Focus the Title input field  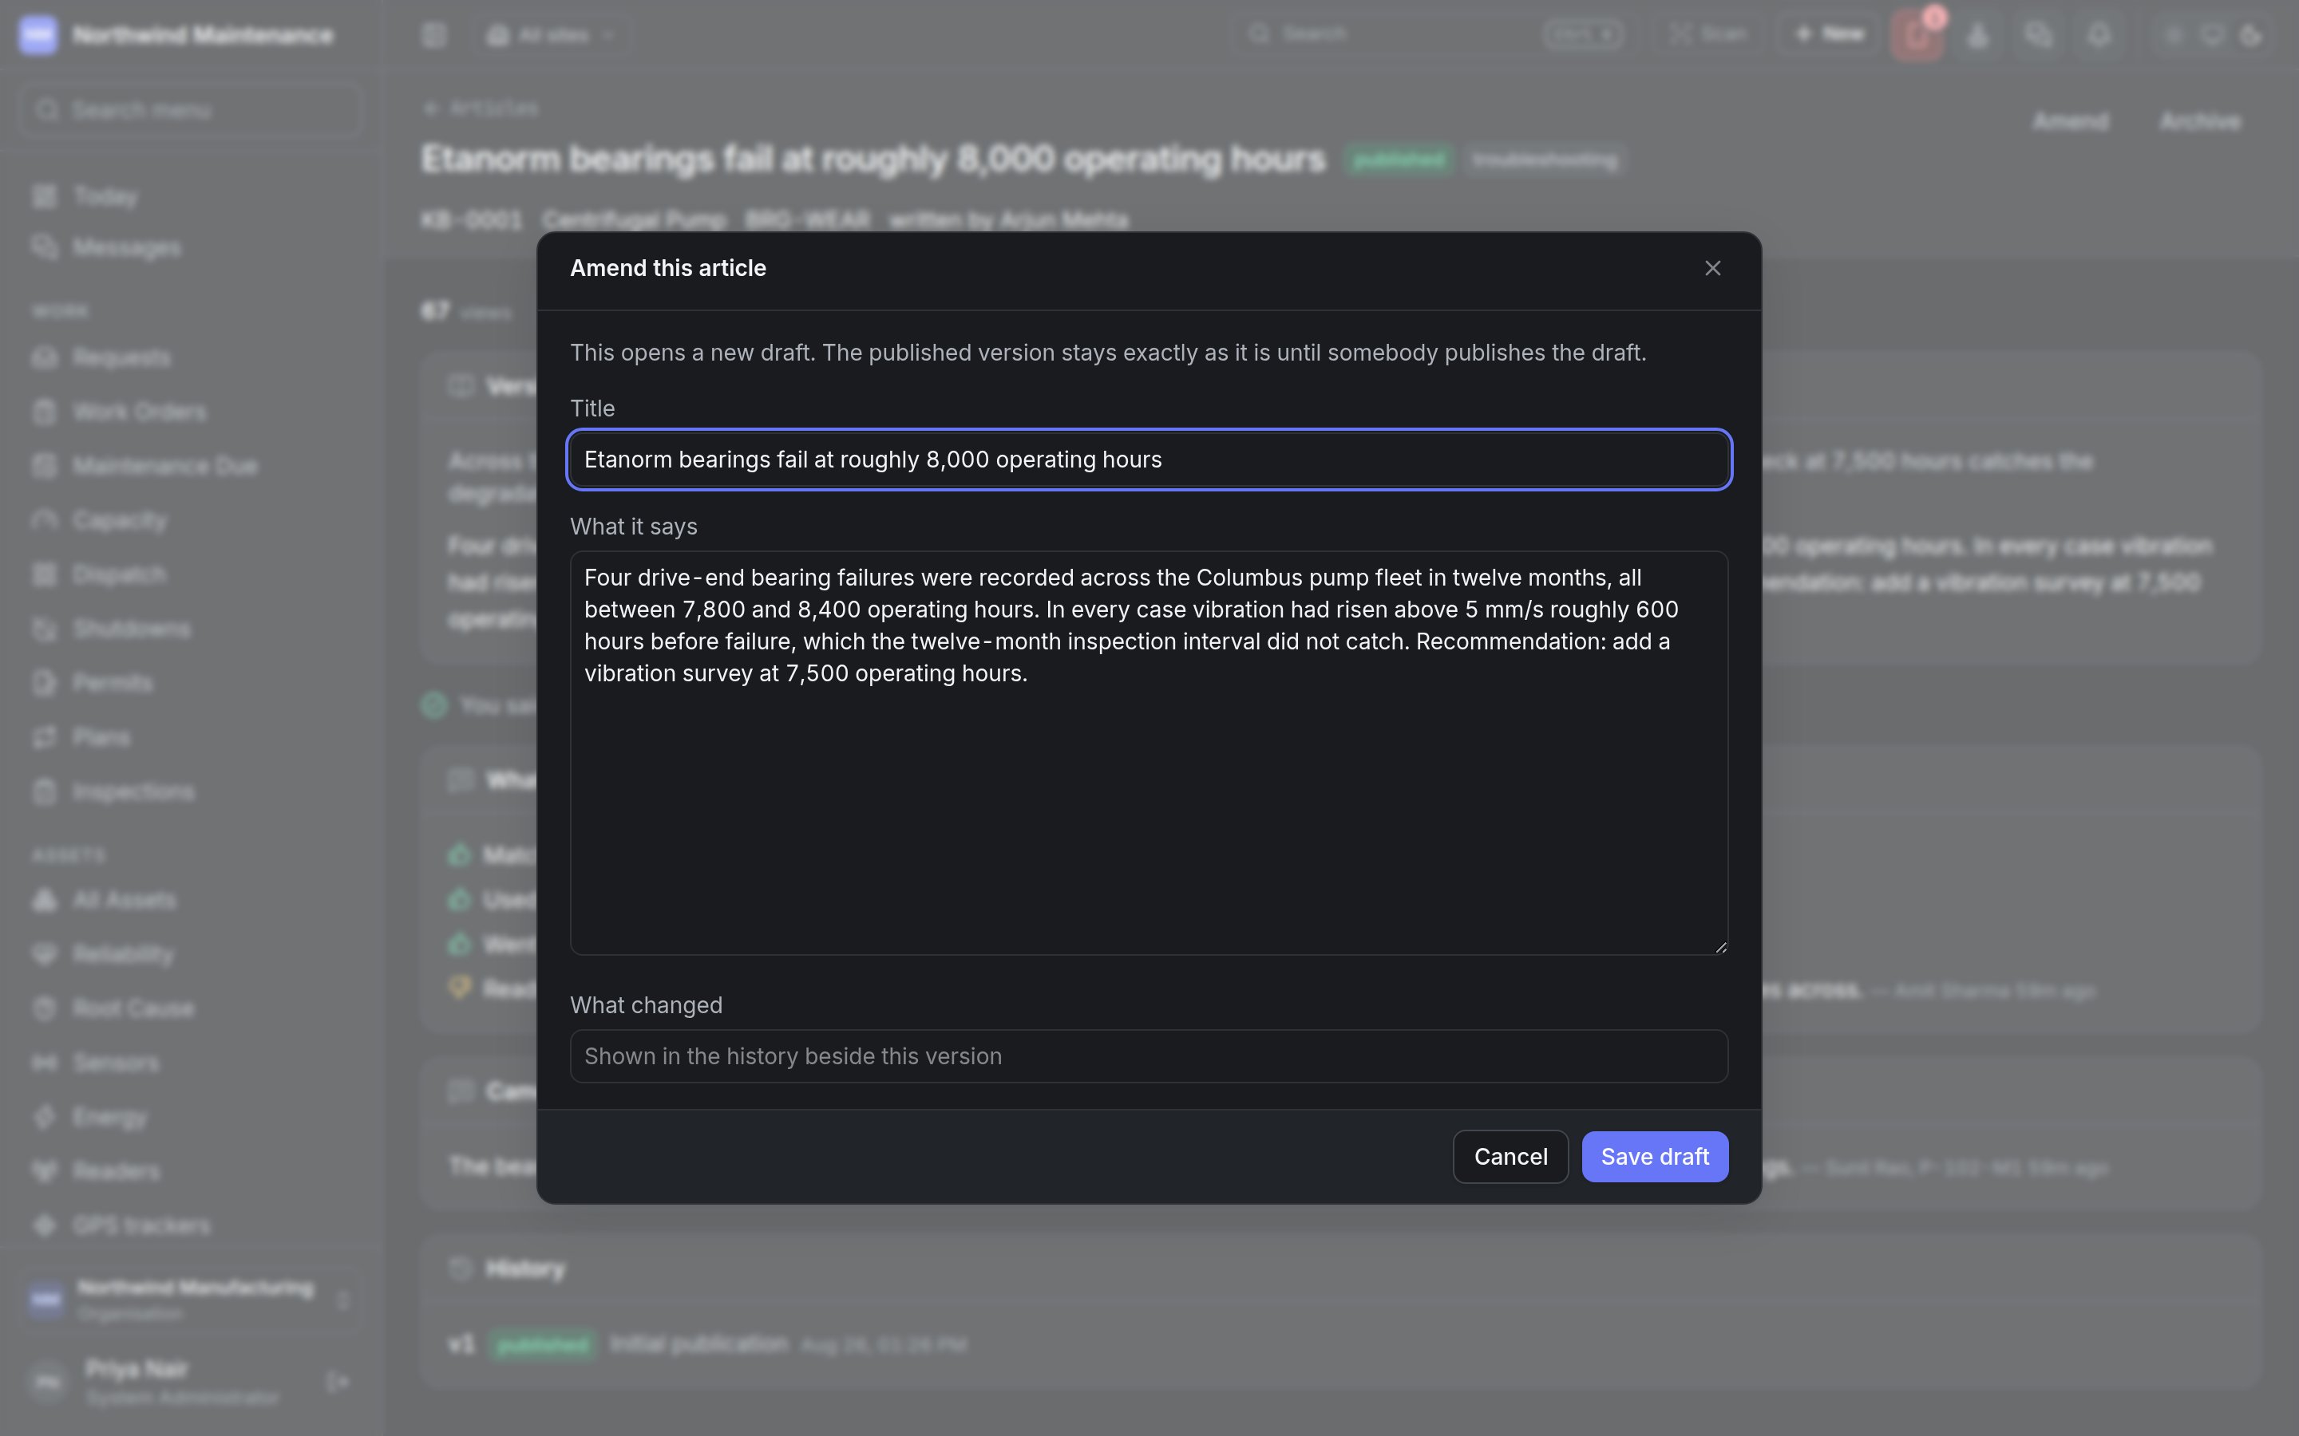click(1149, 460)
